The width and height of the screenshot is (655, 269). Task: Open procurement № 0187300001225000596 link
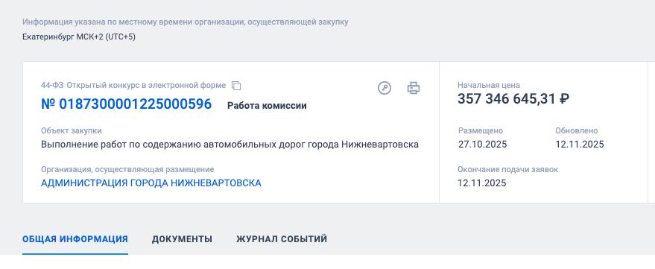tap(126, 104)
